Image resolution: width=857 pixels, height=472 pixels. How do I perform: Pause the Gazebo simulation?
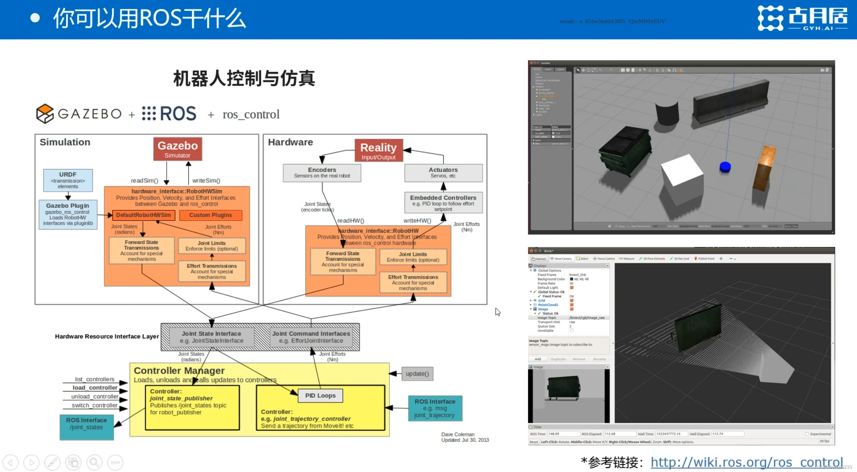click(610, 226)
